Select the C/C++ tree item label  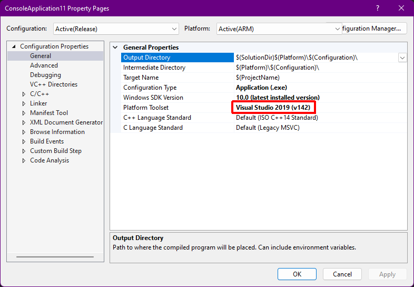[40, 94]
